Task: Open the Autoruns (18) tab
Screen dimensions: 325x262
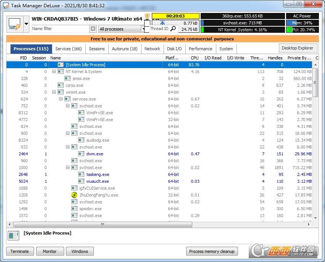Action: [125, 49]
